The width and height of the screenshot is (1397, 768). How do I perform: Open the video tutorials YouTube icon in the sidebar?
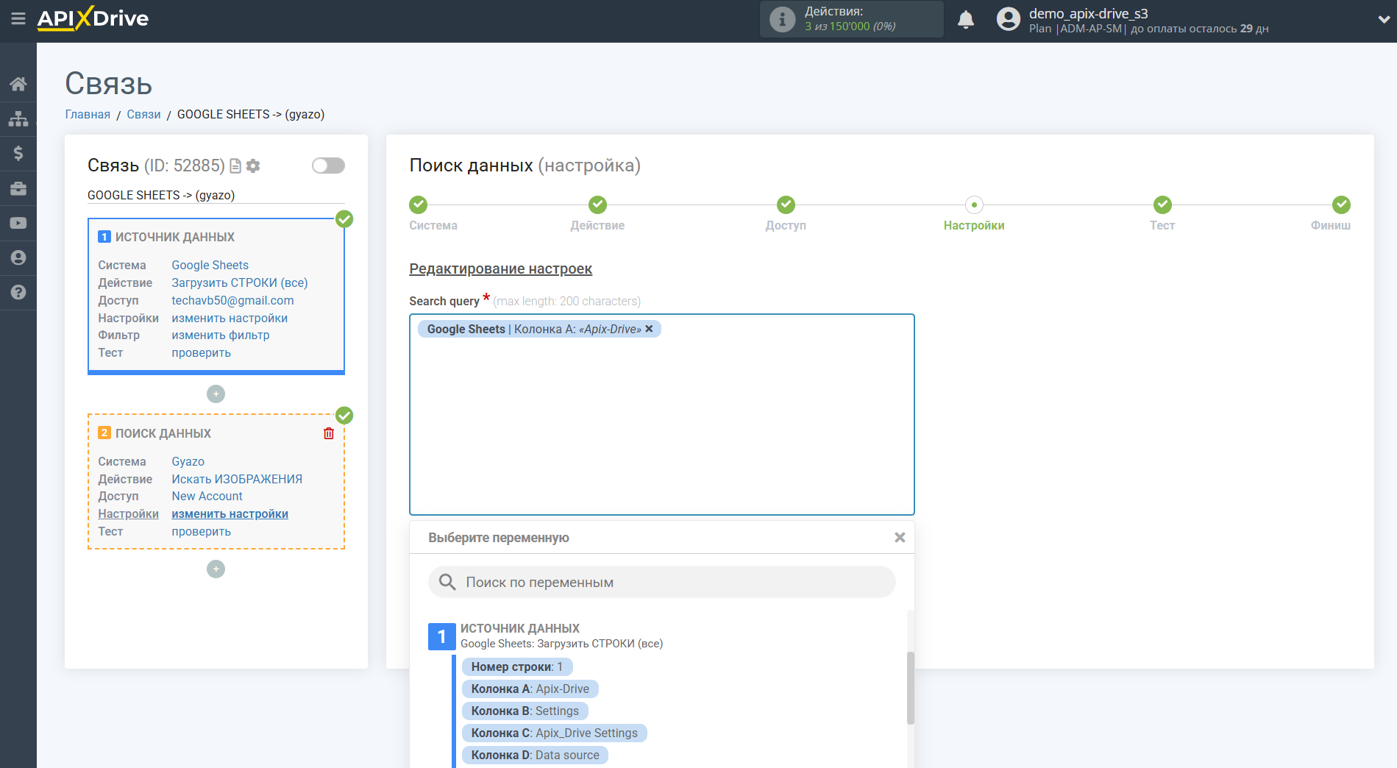click(x=18, y=223)
